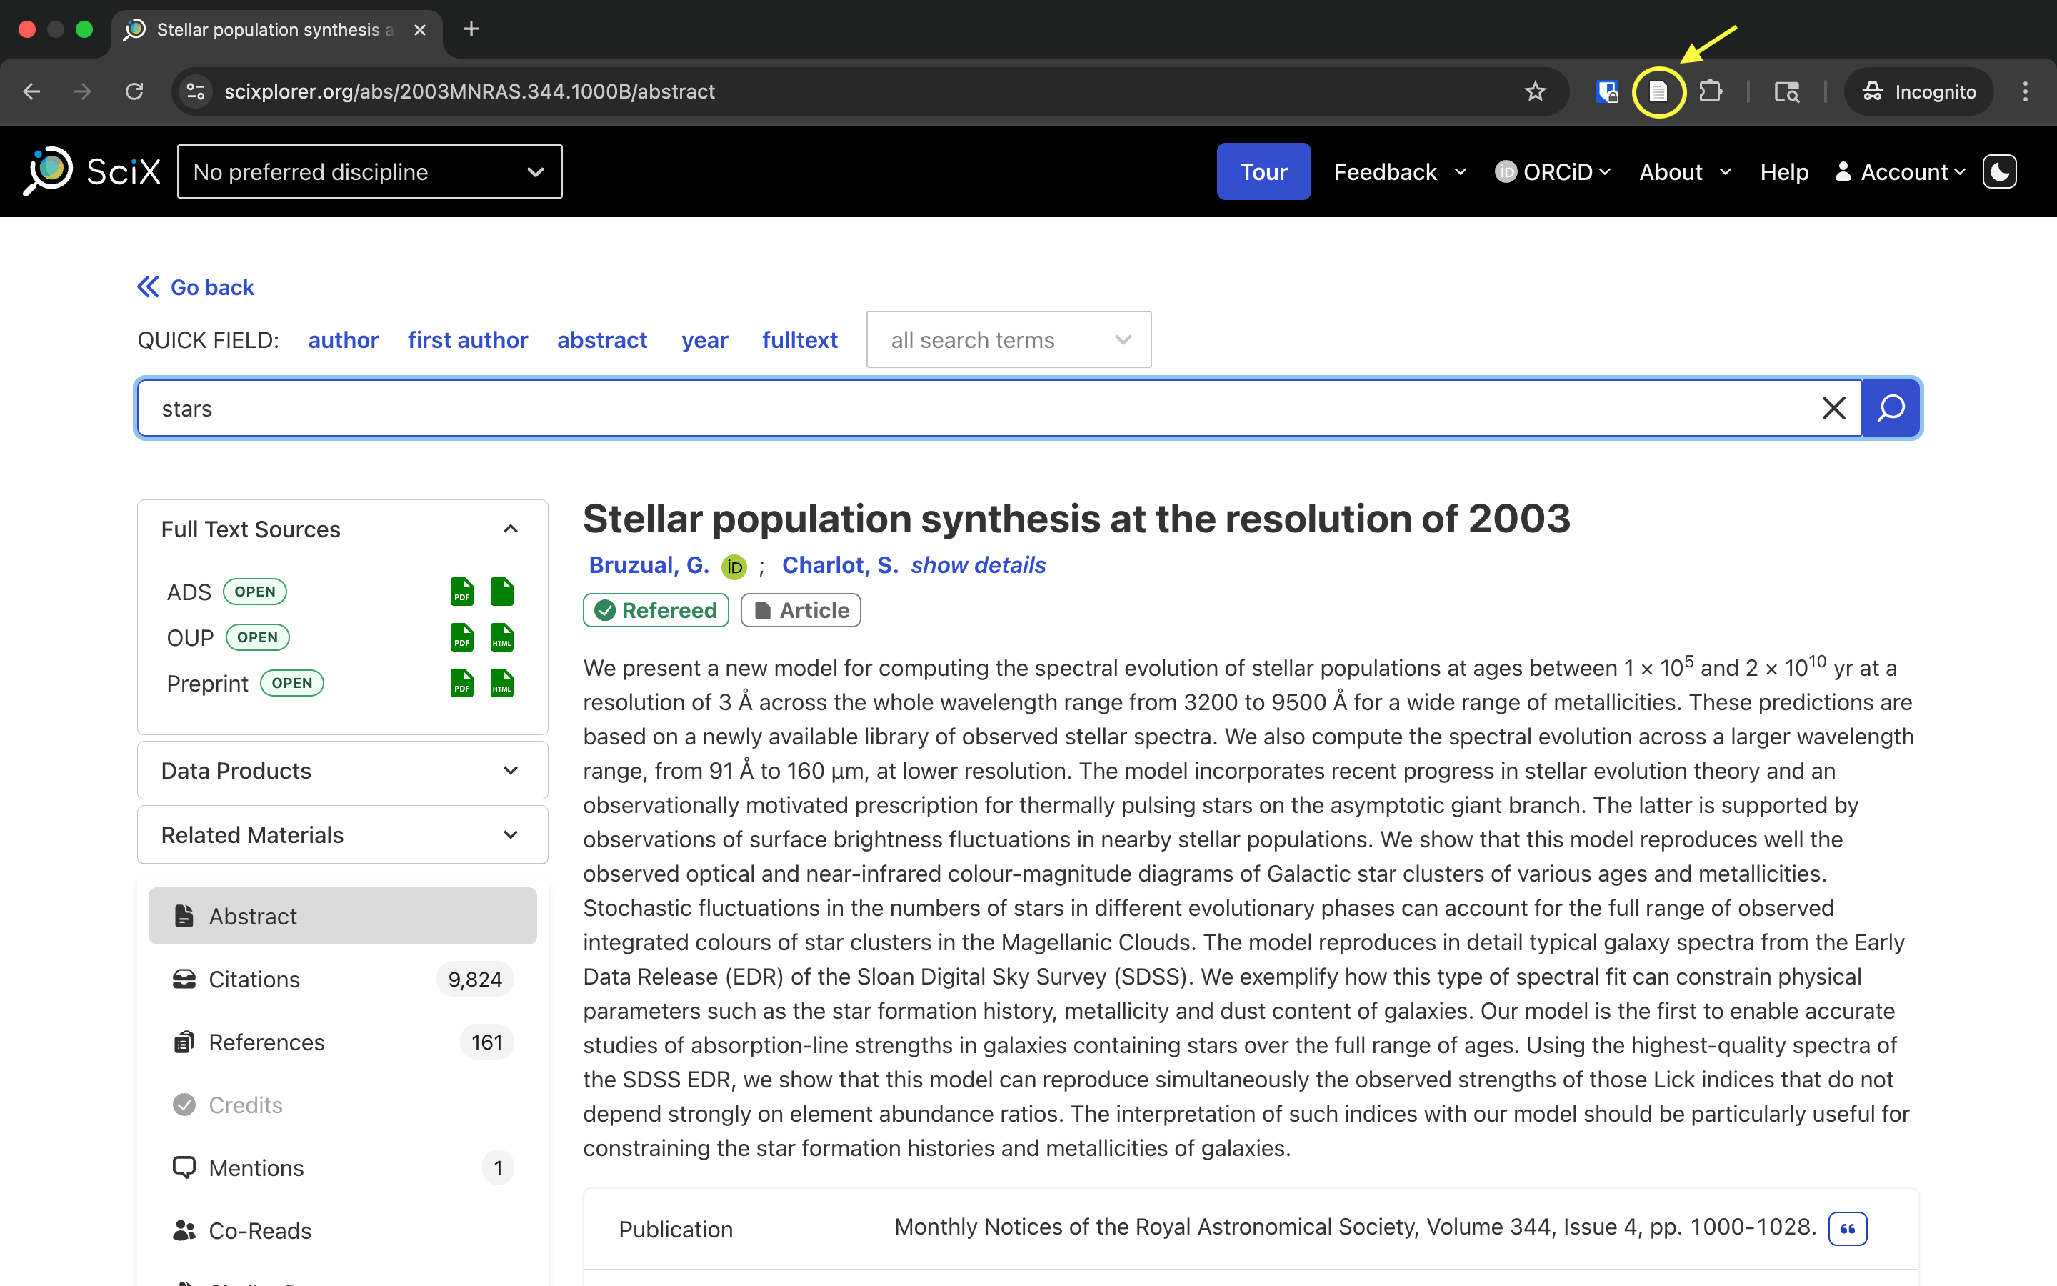Click the citation quote icon near Publication

pyautogui.click(x=1848, y=1228)
